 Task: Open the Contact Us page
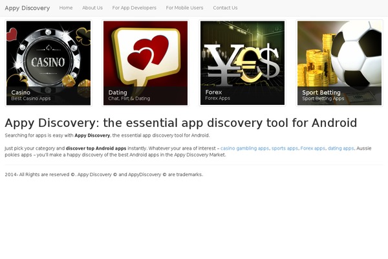click(225, 8)
